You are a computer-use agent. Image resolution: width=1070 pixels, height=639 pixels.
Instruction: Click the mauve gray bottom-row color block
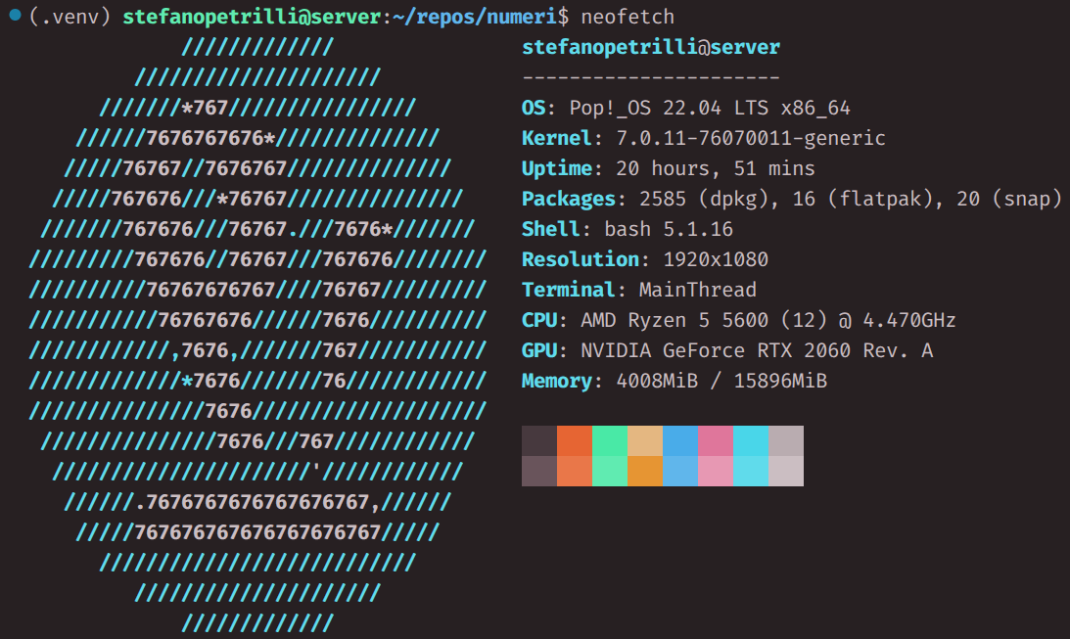point(539,472)
